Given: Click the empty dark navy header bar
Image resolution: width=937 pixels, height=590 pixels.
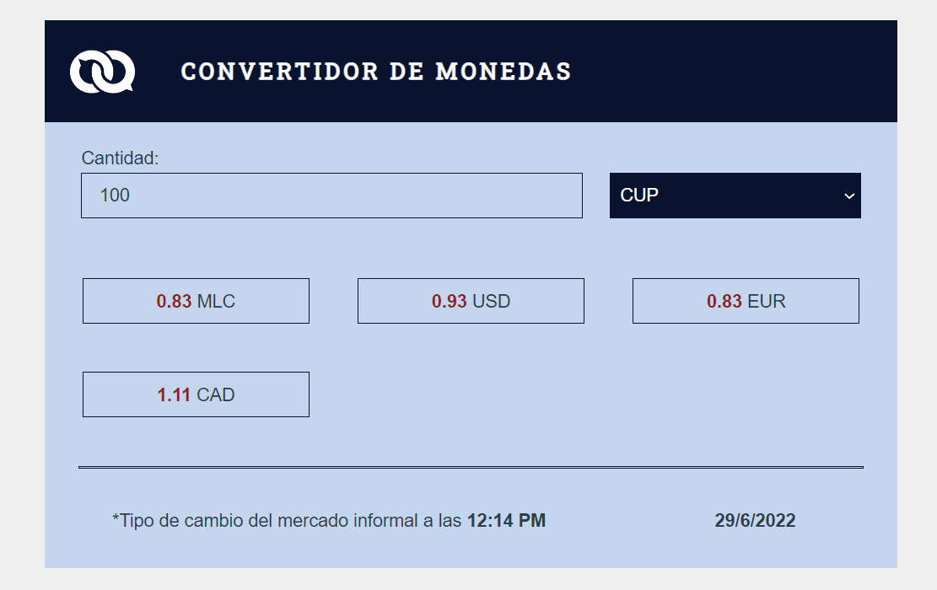Looking at the screenshot, I should [734, 72].
